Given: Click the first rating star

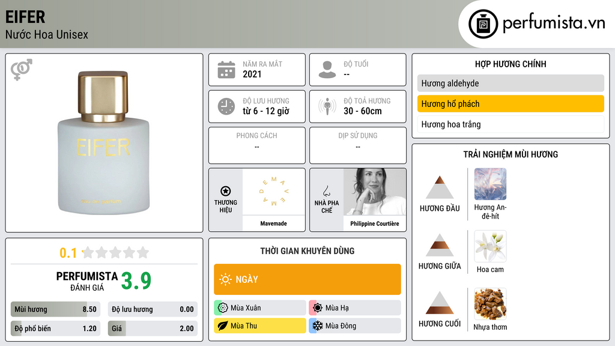Looking at the screenshot, I should pyautogui.click(x=88, y=252).
